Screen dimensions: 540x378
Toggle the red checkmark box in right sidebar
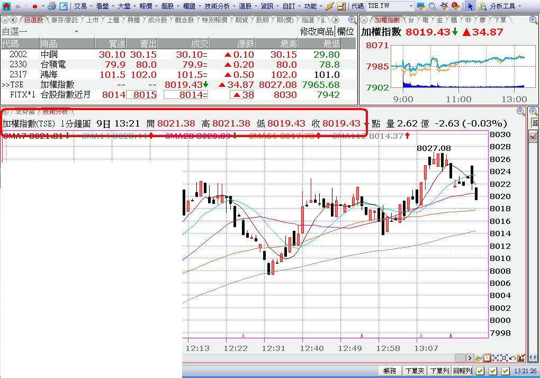pos(534,137)
